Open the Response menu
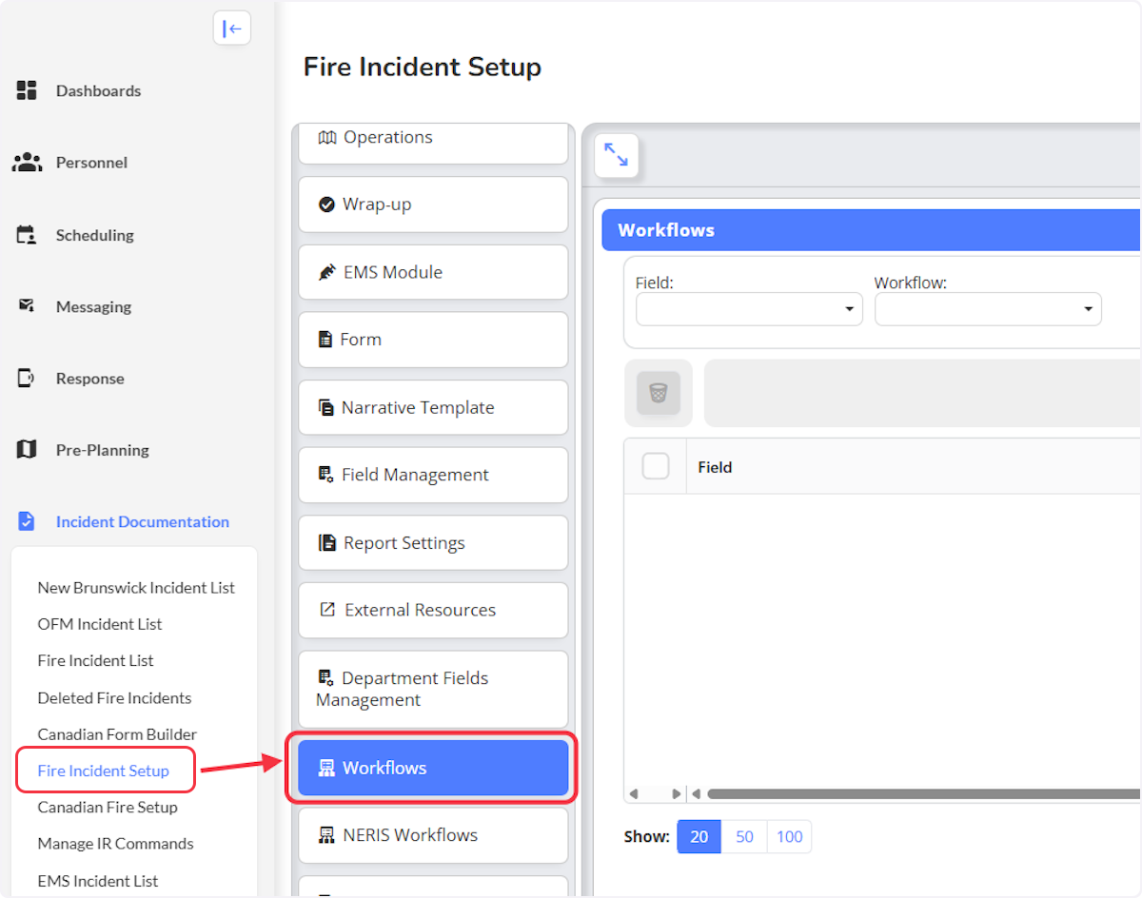Viewport: 1142px width, 898px height. tap(89, 378)
